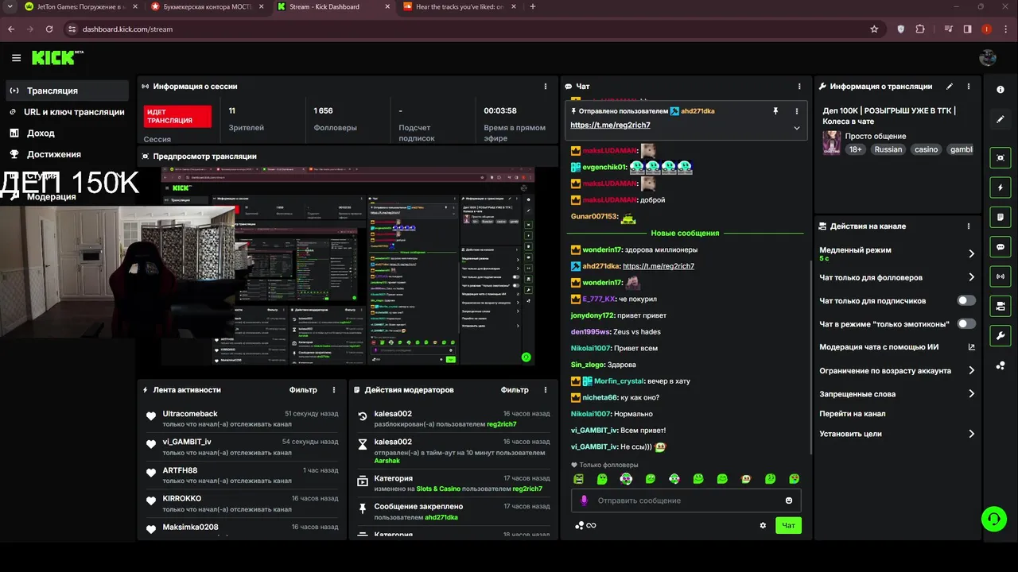Click Новые сообщения divider label

685,233
